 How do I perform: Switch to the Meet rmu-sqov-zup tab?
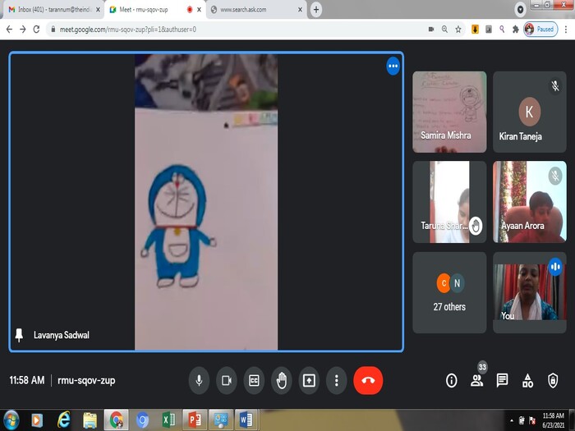tap(156, 10)
